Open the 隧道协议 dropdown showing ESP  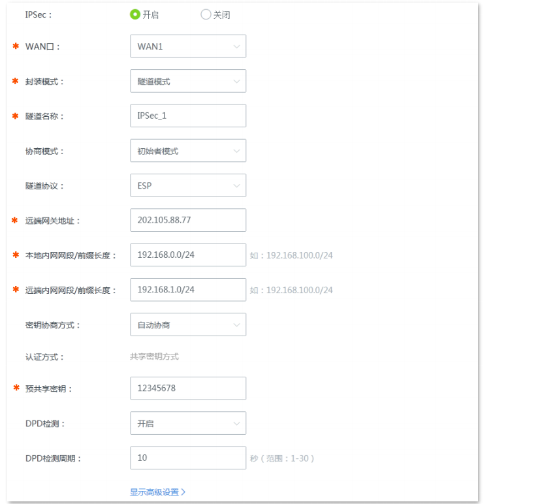pyautogui.click(x=188, y=185)
